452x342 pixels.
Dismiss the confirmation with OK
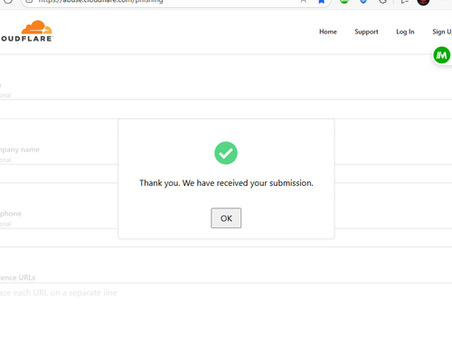tap(226, 218)
